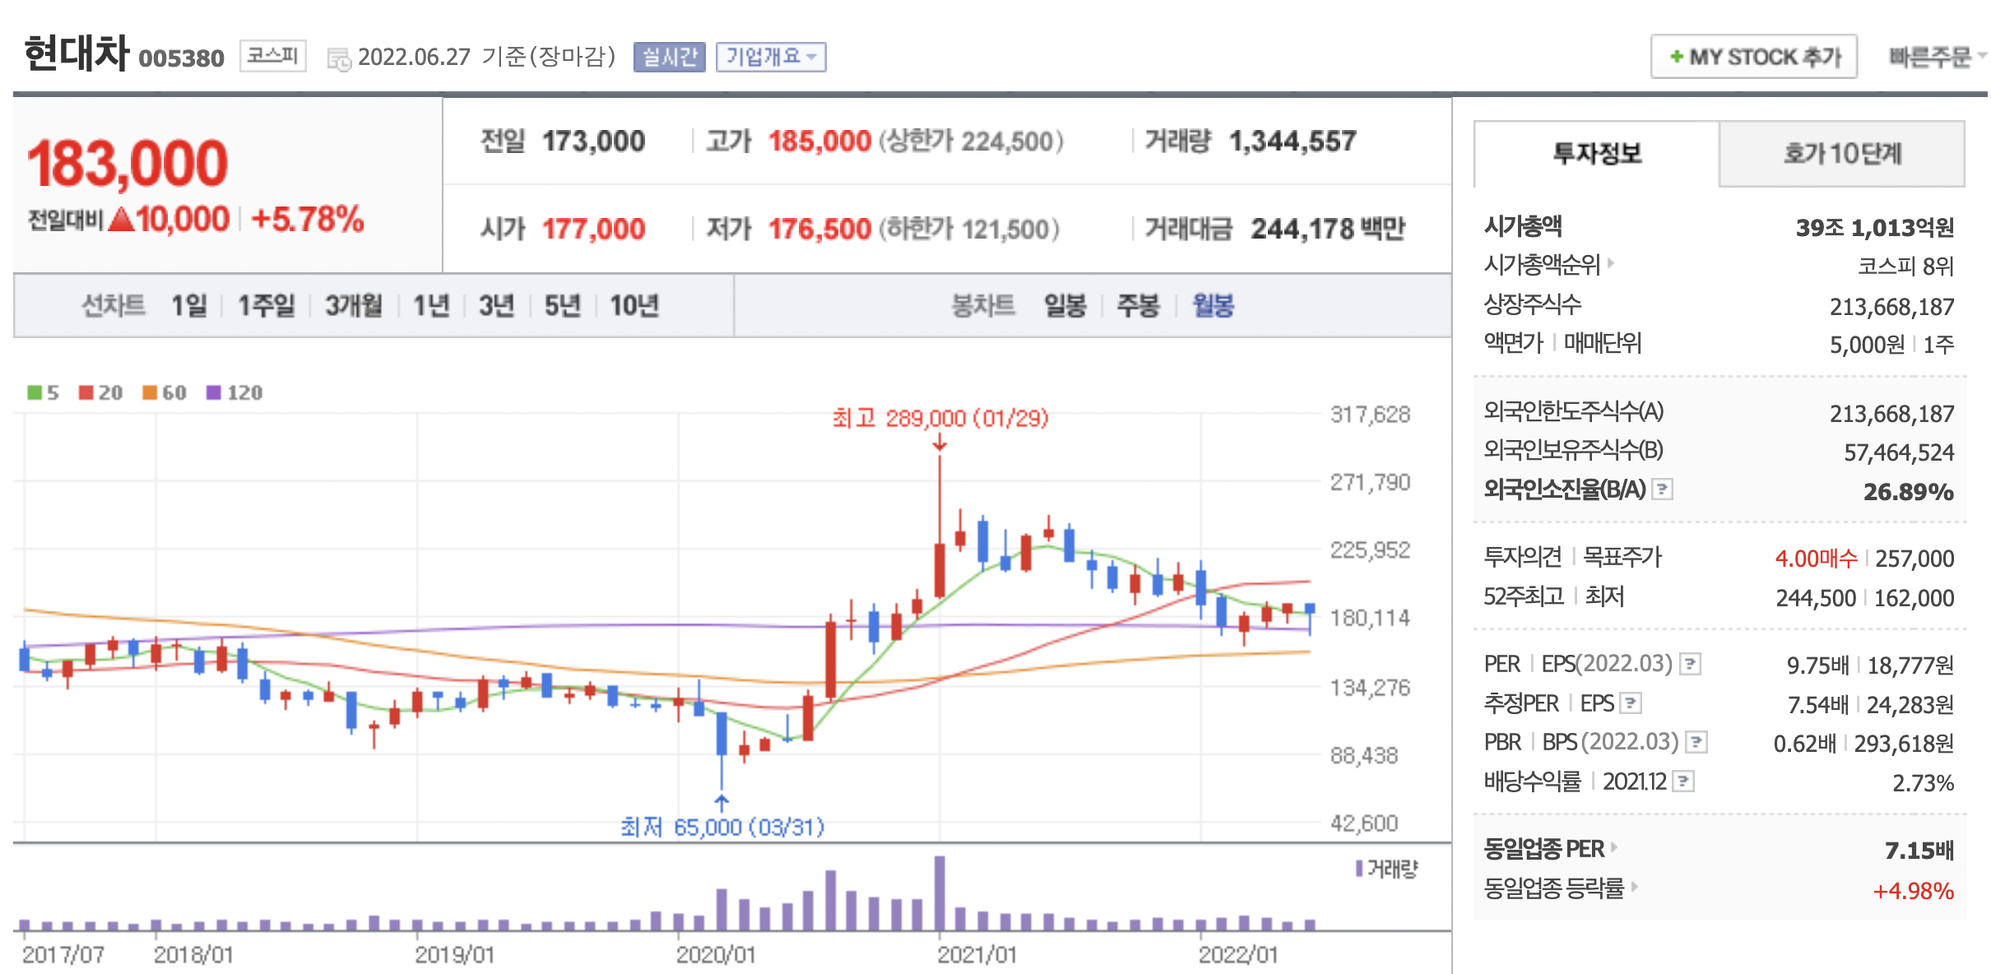This screenshot has height=974, width=1991.
Task: Click the 상장주식수 value 213,668,187
Action: (1891, 307)
